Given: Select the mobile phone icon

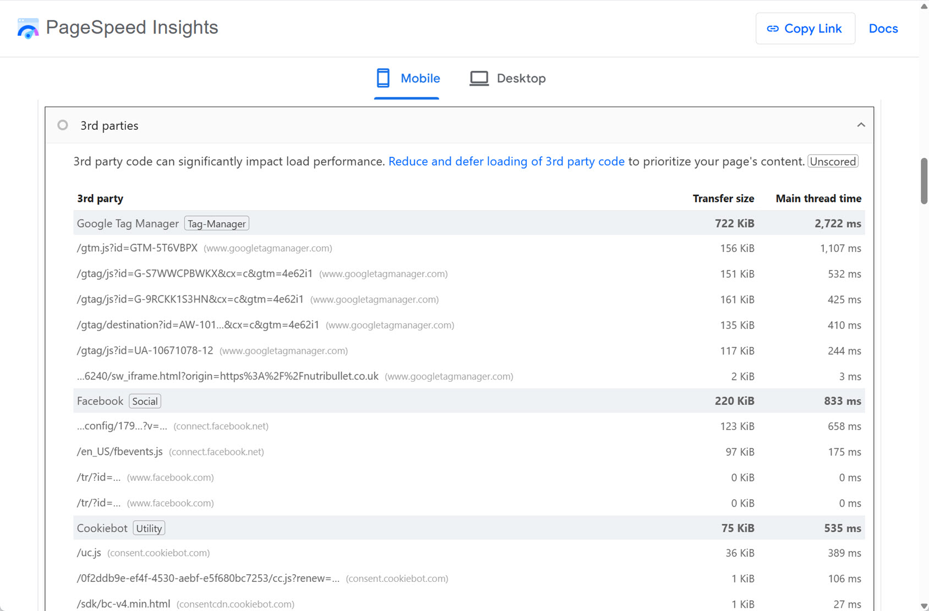Looking at the screenshot, I should tap(383, 78).
